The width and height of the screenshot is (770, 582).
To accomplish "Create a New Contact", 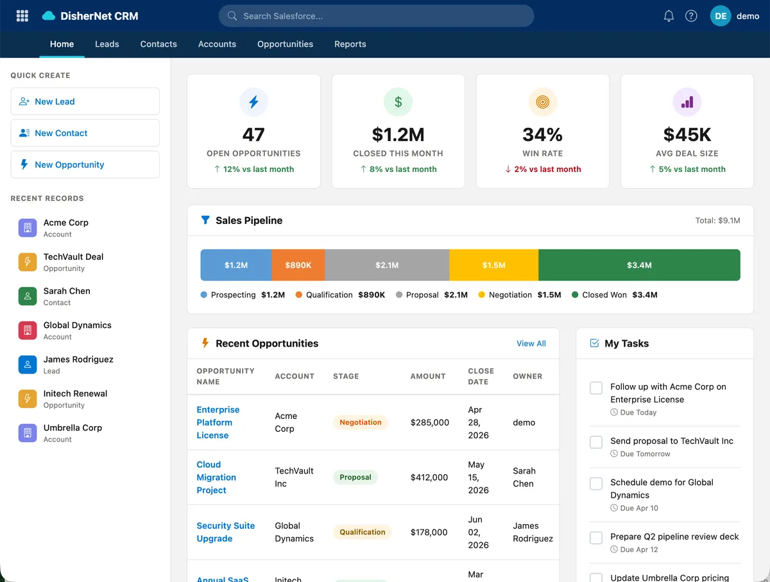I will pos(85,133).
